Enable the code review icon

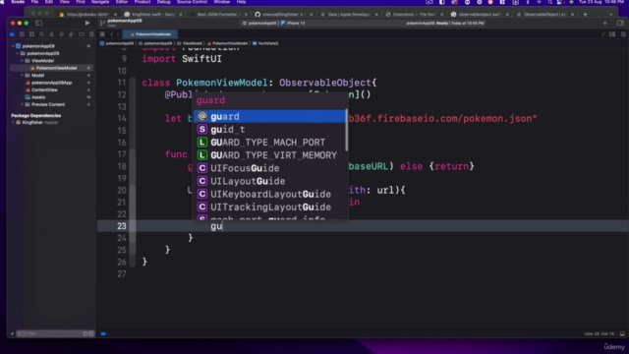click(x=602, y=34)
